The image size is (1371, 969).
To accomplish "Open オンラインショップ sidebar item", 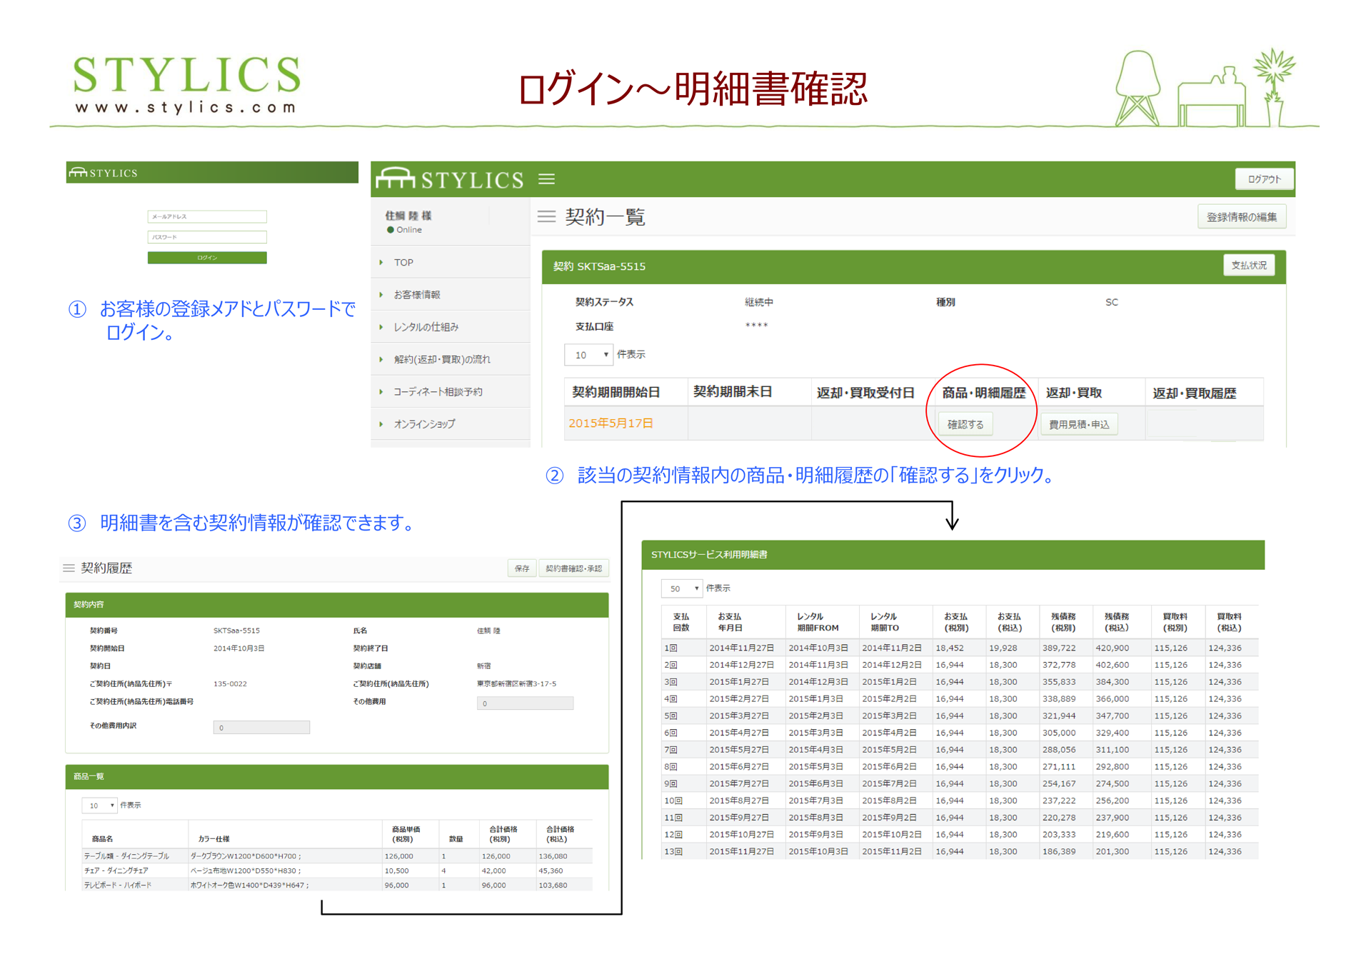I will point(451,423).
